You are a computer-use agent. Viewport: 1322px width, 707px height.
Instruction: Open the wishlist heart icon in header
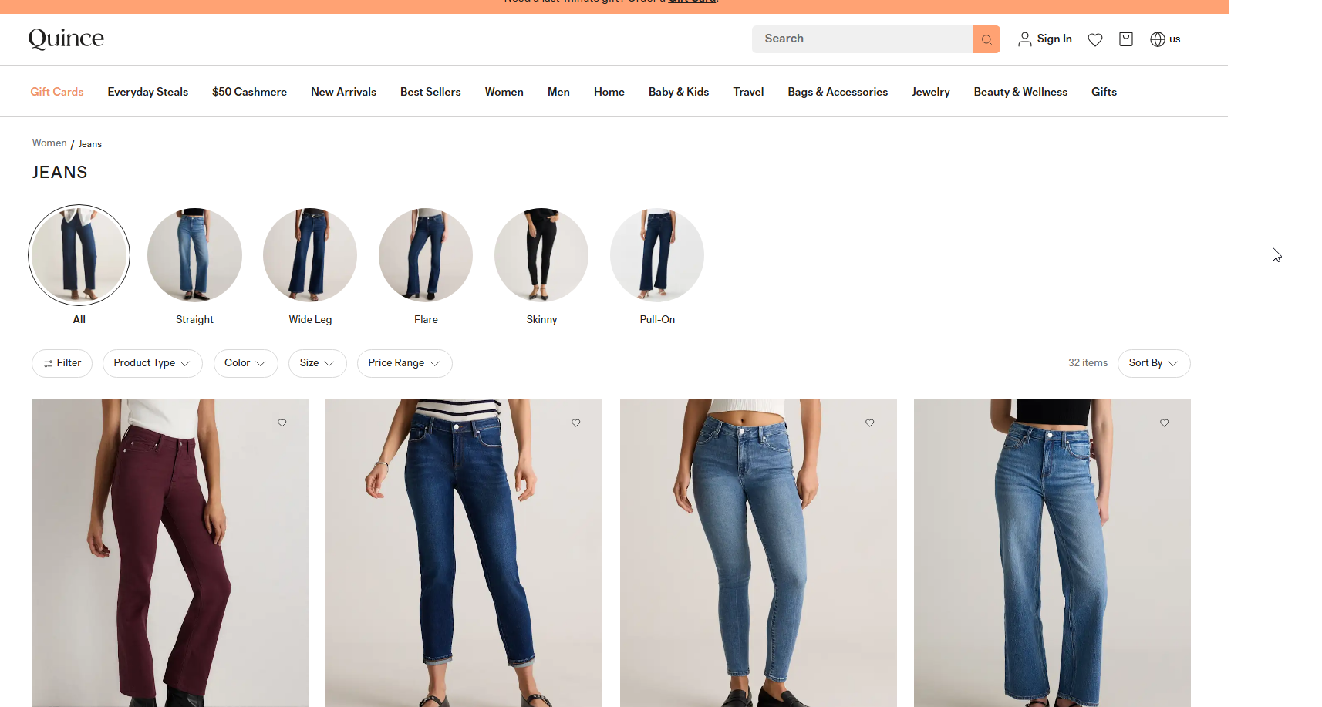(x=1095, y=39)
